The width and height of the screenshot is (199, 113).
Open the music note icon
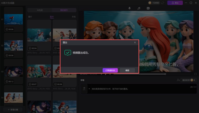tap(139, 8)
